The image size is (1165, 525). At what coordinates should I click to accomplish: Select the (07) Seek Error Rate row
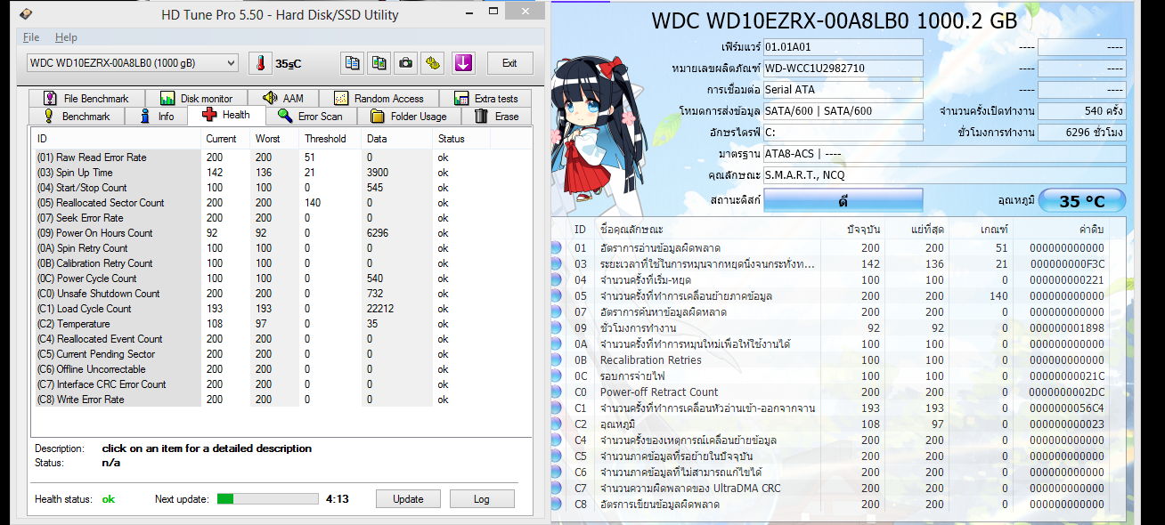click(x=281, y=218)
